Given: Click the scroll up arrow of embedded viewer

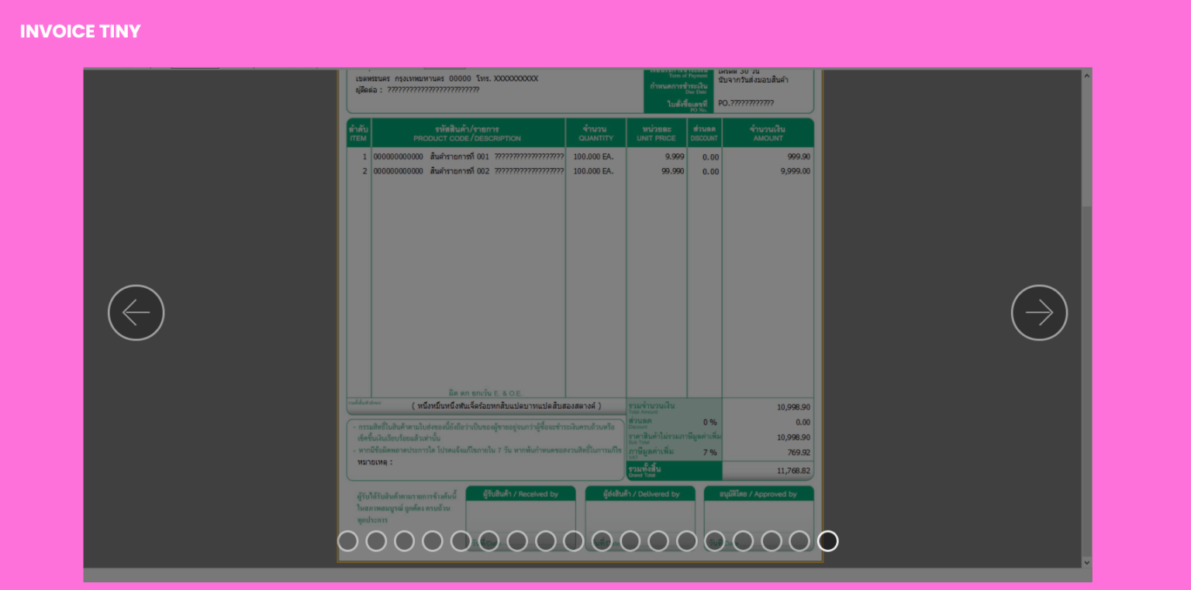Looking at the screenshot, I should pos(1086,76).
